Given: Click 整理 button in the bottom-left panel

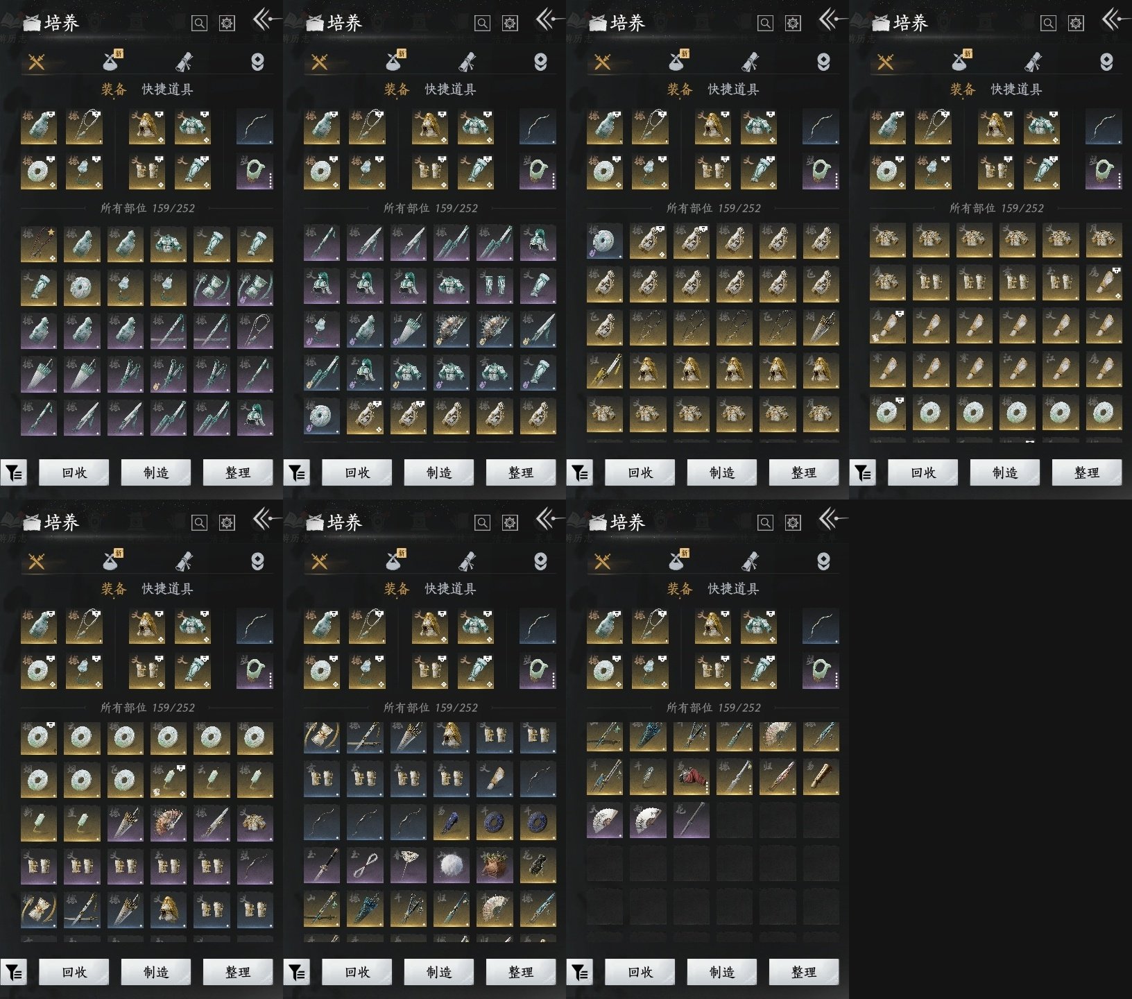Looking at the screenshot, I should tap(238, 972).
